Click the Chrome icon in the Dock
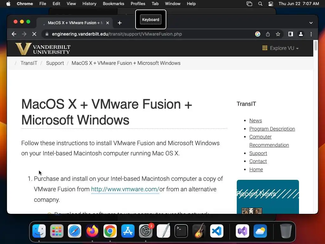The height and width of the screenshot is (244, 325). (x=110, y=231)
